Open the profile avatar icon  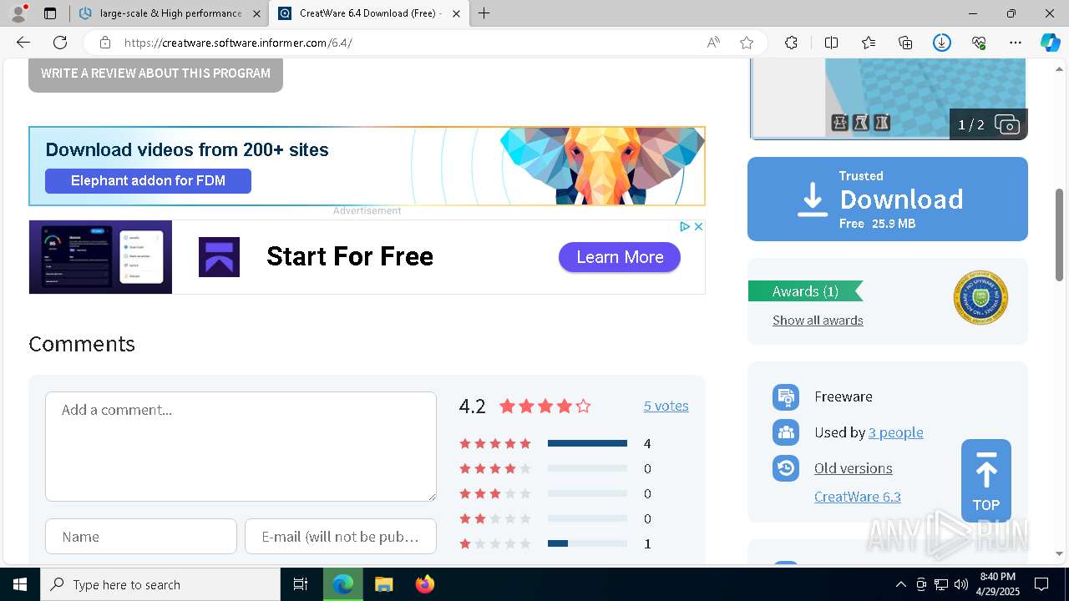[18, 13]
